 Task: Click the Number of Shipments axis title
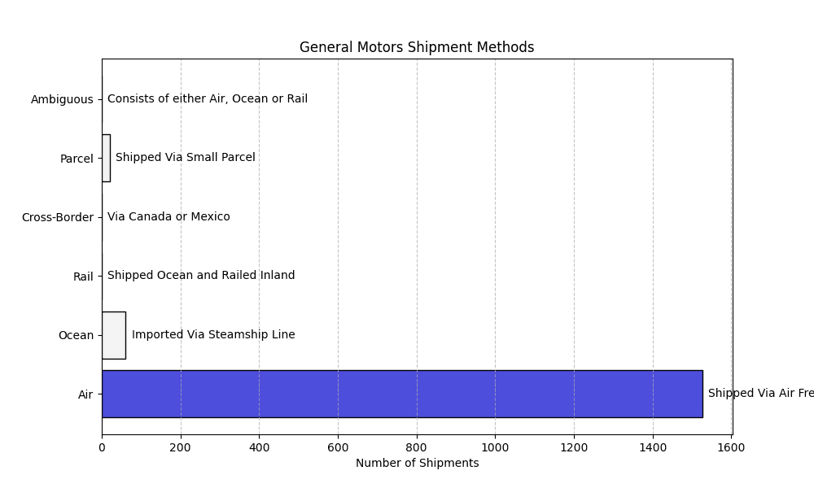(x=417, y=463)
